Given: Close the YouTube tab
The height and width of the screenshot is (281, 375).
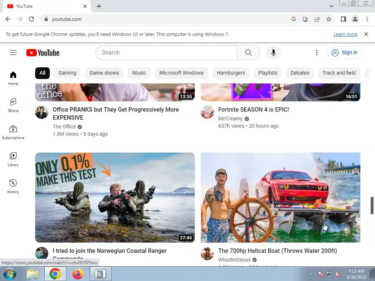Looking at the screenshot, I should 85,6.
